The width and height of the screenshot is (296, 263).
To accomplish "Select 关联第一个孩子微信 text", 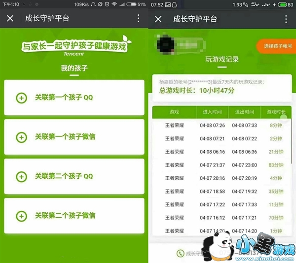I will (65, 136).
